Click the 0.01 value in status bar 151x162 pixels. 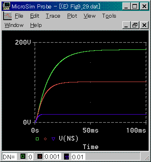coord(78,157)
